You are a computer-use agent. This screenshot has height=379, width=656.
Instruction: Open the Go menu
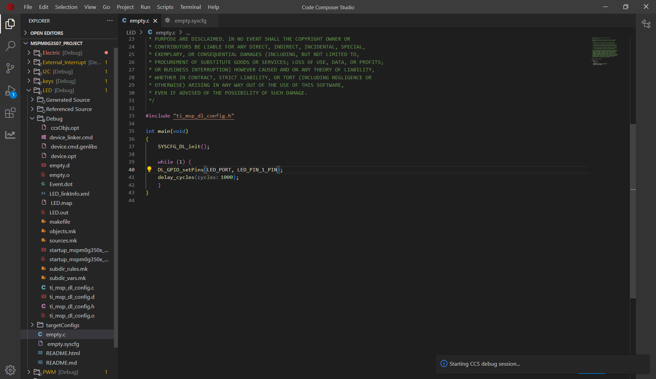pos(106,7)
